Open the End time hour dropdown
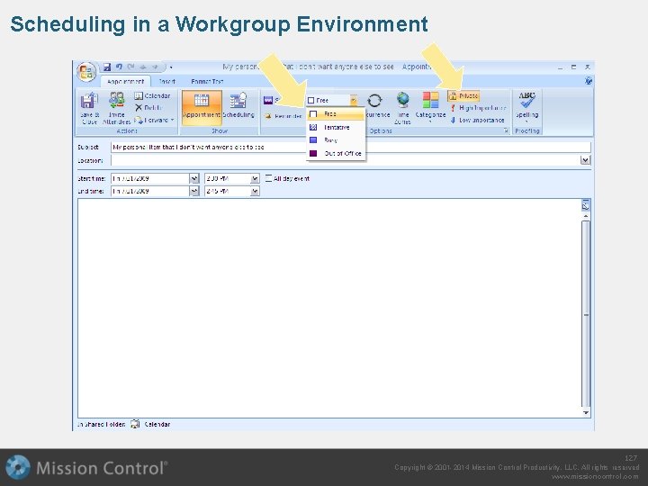The height and width of the screenshot is (486, 648). [255, 192]
